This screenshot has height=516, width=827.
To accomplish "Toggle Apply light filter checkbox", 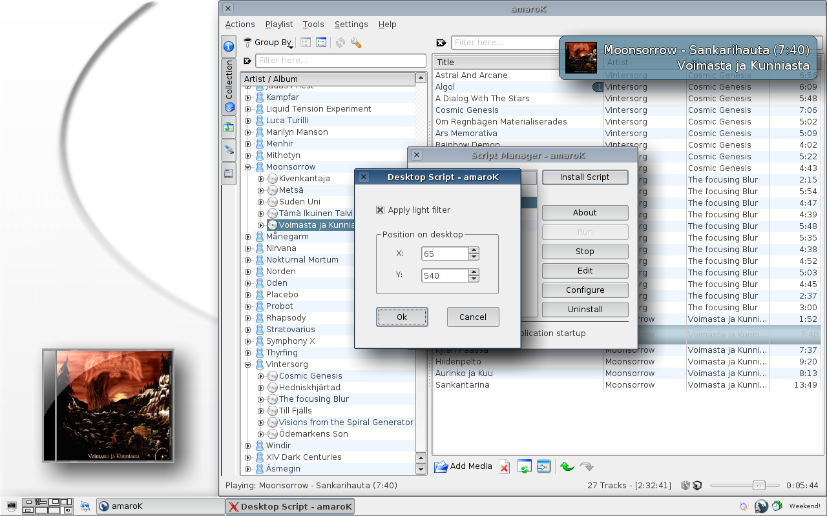I will point(381,210).
